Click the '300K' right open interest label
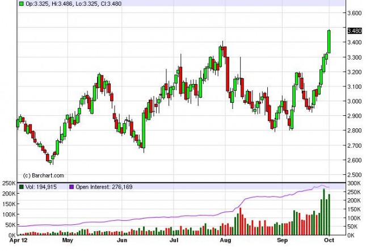 pos(355,183)
